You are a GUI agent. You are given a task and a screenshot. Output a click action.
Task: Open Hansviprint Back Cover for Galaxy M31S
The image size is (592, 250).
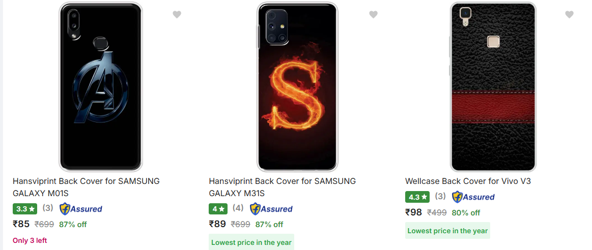tap(282, 187)
